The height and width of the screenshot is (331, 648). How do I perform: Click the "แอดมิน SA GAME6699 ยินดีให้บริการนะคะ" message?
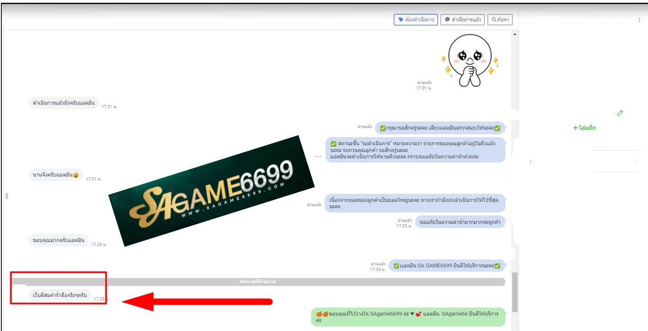click(x=447, y=266)
